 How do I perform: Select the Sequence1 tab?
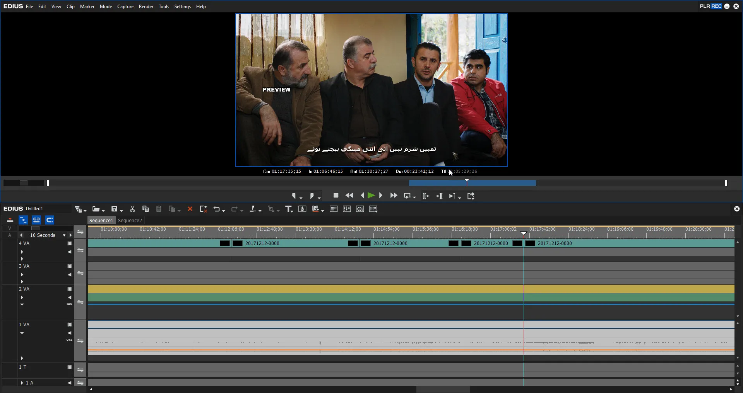(101, 221)
